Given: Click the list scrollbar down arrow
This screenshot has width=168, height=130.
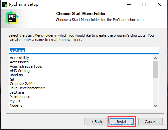Looking at the screenshot, I should (x=155, y=106).
